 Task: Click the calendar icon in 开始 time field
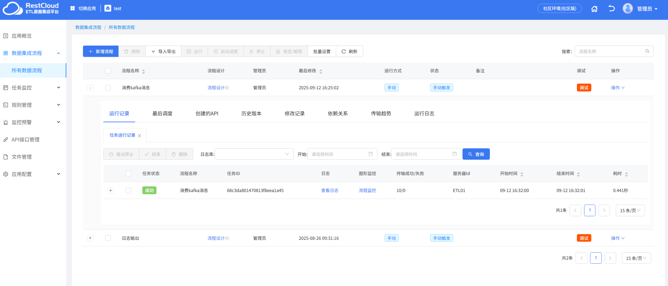pos(371,154)
